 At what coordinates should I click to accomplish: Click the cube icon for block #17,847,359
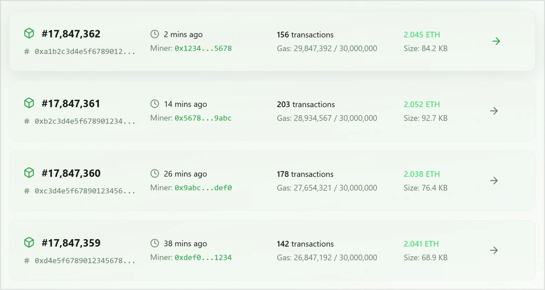click(x=29, y=242)
